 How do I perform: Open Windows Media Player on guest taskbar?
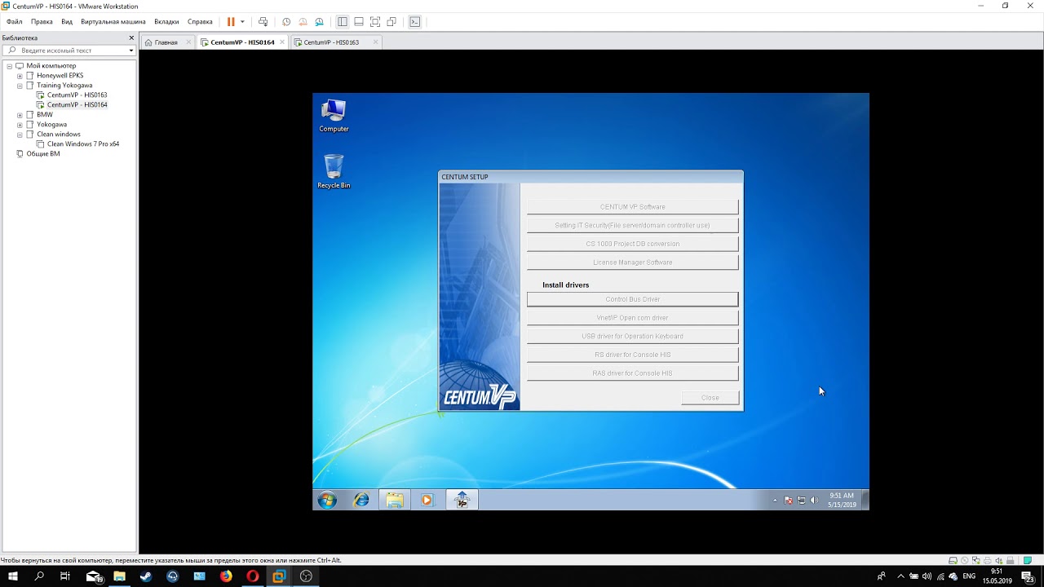tap(427, 500)
